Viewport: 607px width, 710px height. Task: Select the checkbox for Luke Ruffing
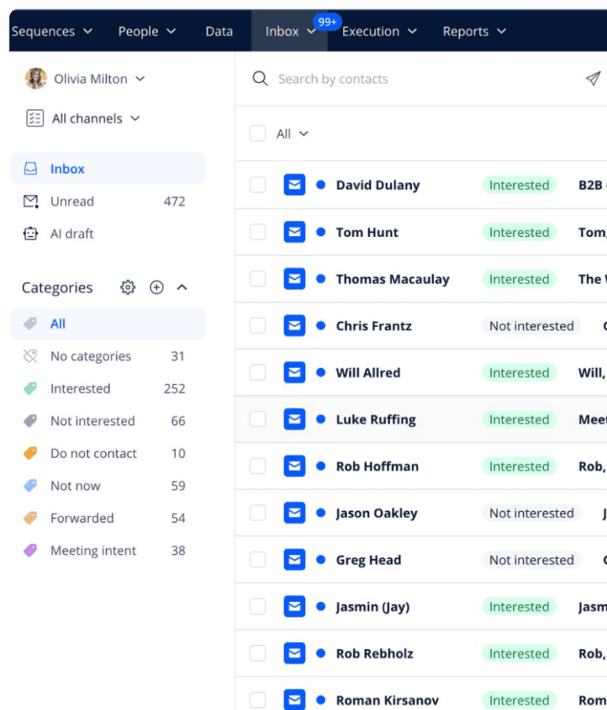tap(258, 419)
